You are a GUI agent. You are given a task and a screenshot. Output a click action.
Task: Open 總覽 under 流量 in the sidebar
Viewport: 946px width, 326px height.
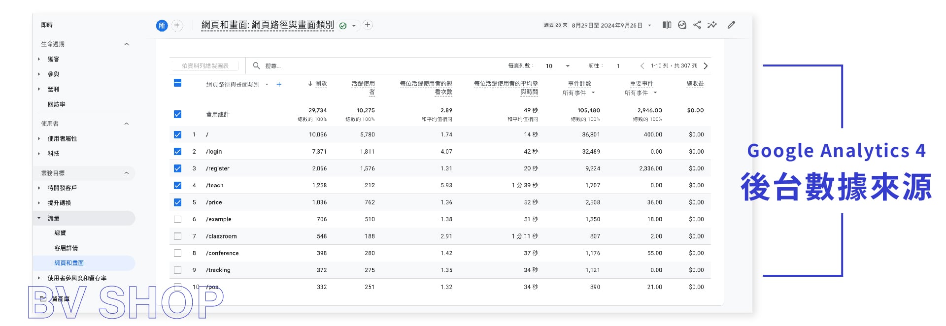coord(60,233)
